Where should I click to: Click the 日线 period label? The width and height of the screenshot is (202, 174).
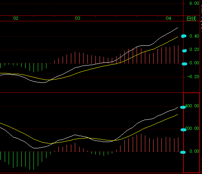(x=191, y=19)
